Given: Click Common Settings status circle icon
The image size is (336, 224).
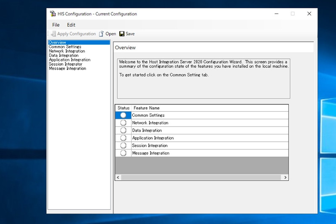Looking at the screenshot, I should coord(123,115).
